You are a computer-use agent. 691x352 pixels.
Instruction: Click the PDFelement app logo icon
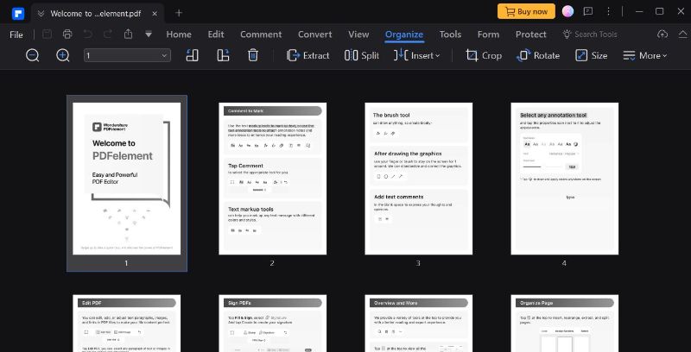pyautogui.click(x=18, y=13)
